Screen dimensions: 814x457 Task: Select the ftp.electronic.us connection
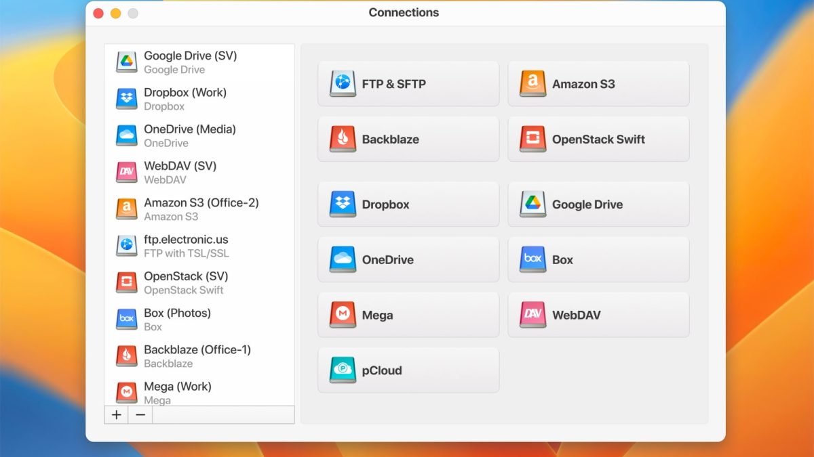186,246
